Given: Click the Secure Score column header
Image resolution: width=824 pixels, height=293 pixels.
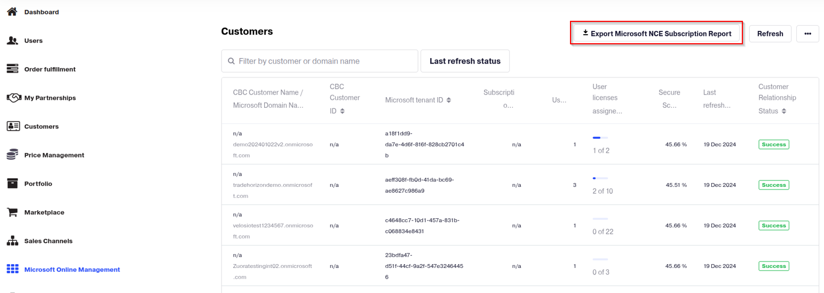Looking at the screenshot, I should pyautogui.click(x=669, y=99).
